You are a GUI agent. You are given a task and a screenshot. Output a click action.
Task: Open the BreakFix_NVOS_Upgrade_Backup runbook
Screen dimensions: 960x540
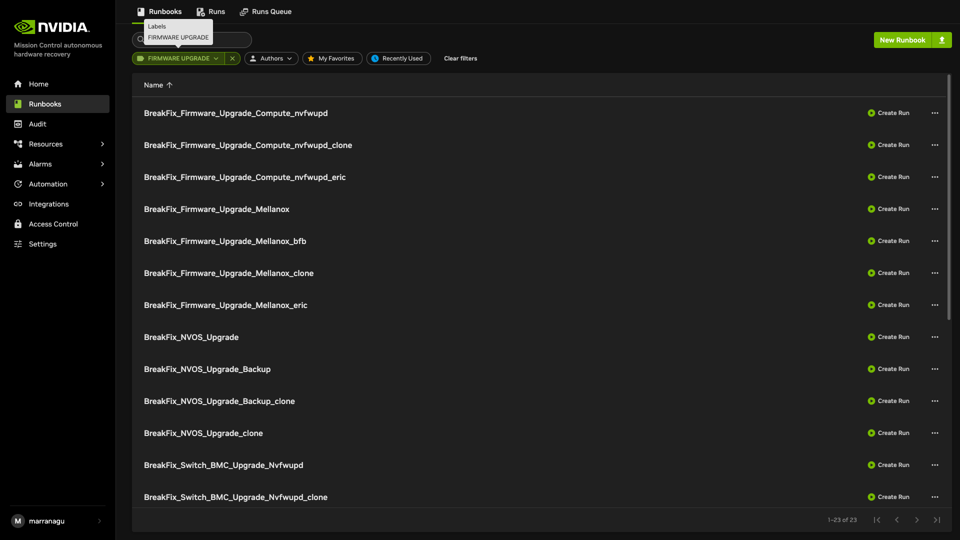tap(207, 369)
